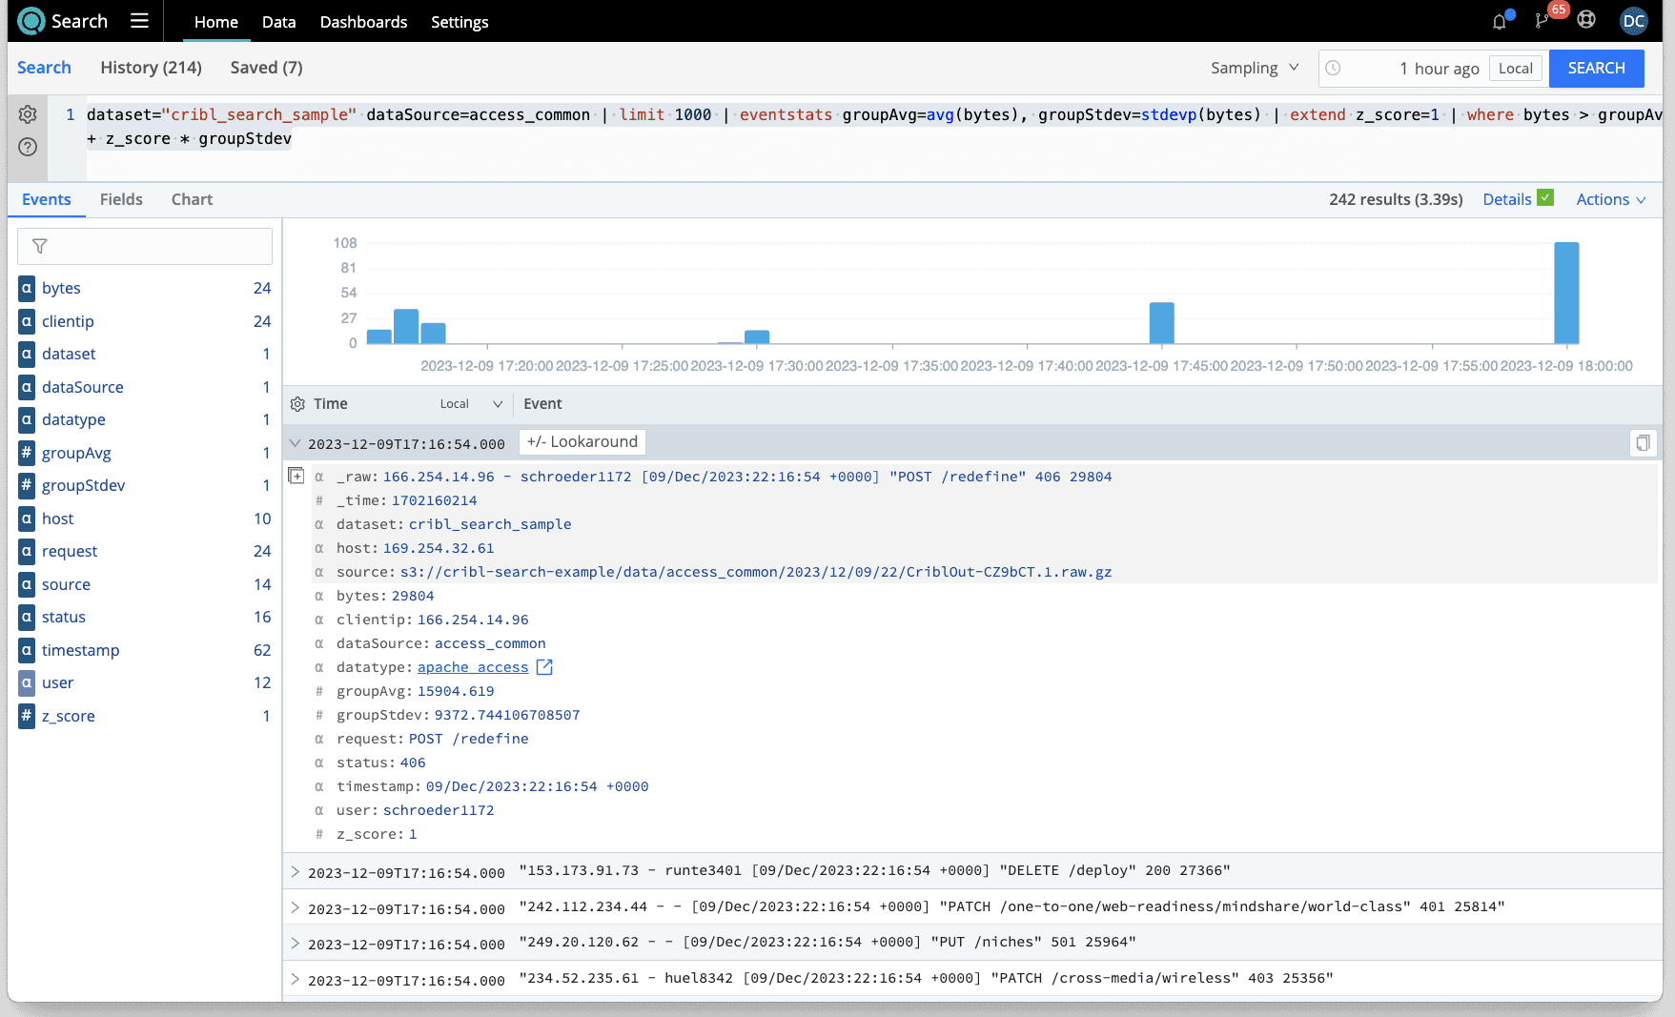Expand the _raw field plus box
The image size is (1675, 1017).
pos(296,476)
